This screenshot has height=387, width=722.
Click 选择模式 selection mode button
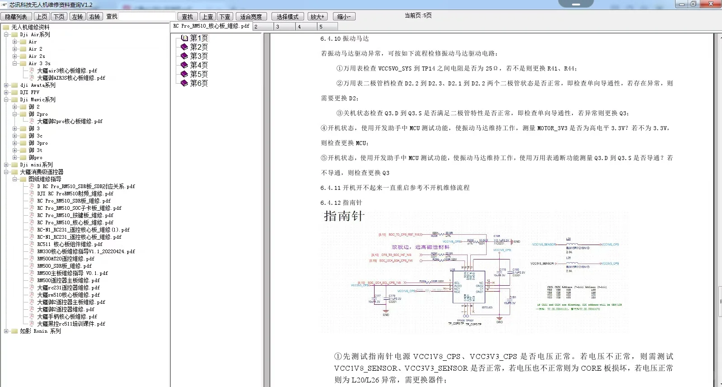click(287, 17)
